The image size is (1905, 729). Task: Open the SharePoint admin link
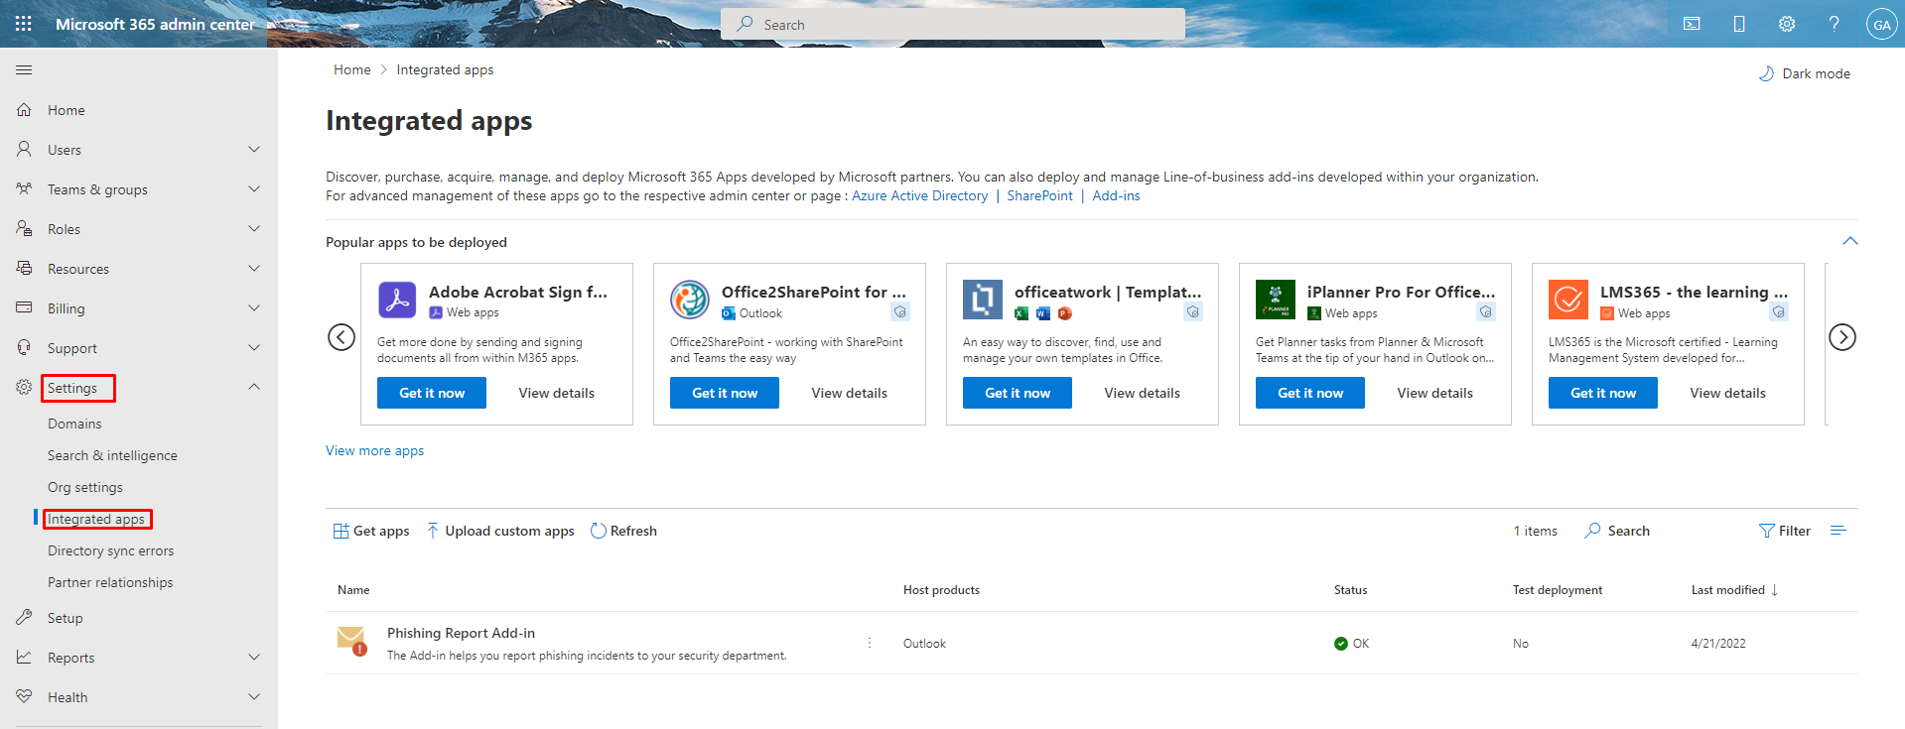coord(1039,195)
